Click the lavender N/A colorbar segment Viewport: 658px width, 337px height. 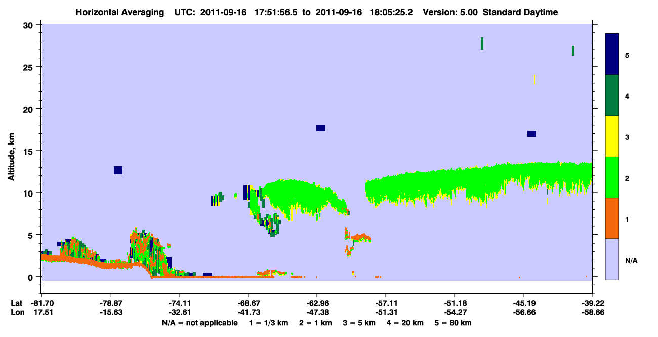612,259
